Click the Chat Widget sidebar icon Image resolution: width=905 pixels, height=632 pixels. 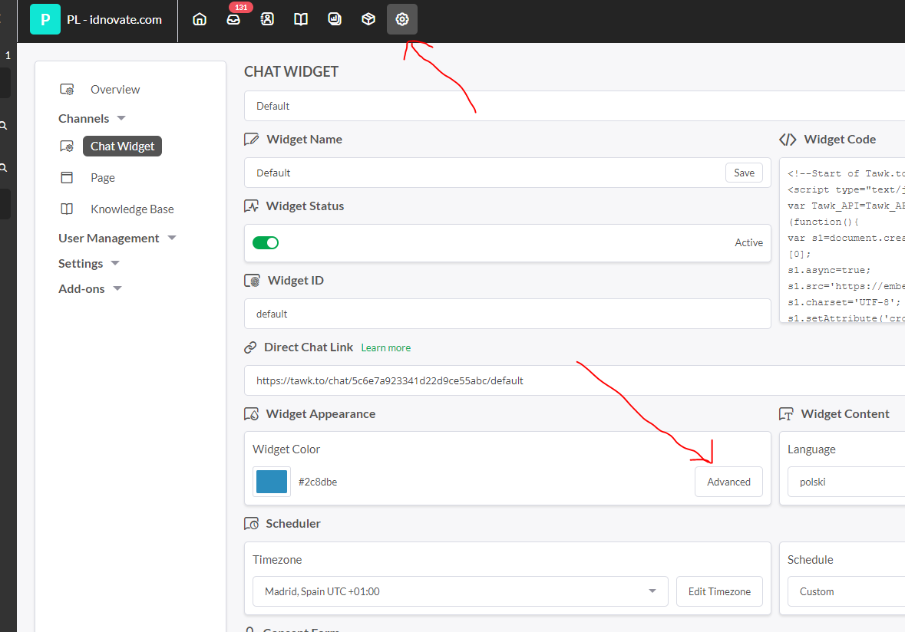(x=67, y=146)
